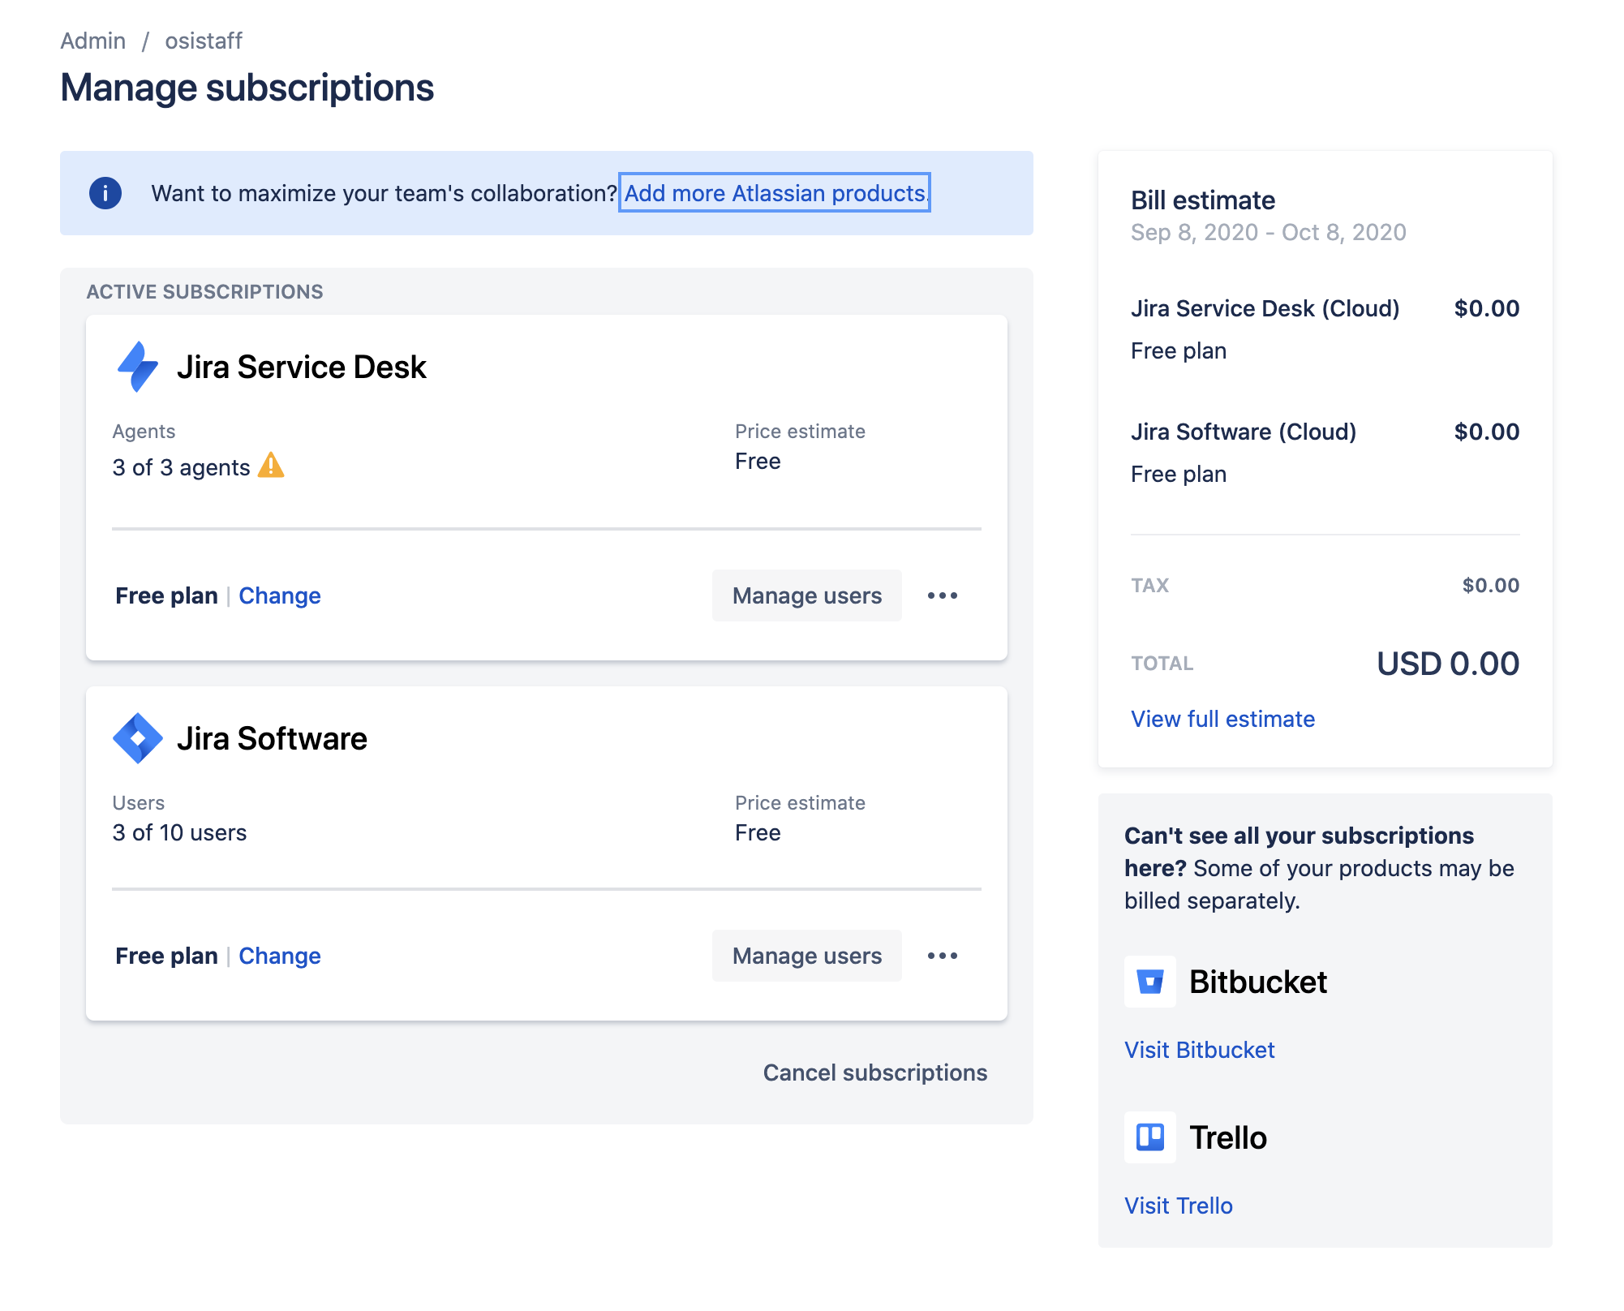The width and height of the screenshot is (1624, 1311).
Task: Click the Trello logo icon
Action: [1150, 1137]
